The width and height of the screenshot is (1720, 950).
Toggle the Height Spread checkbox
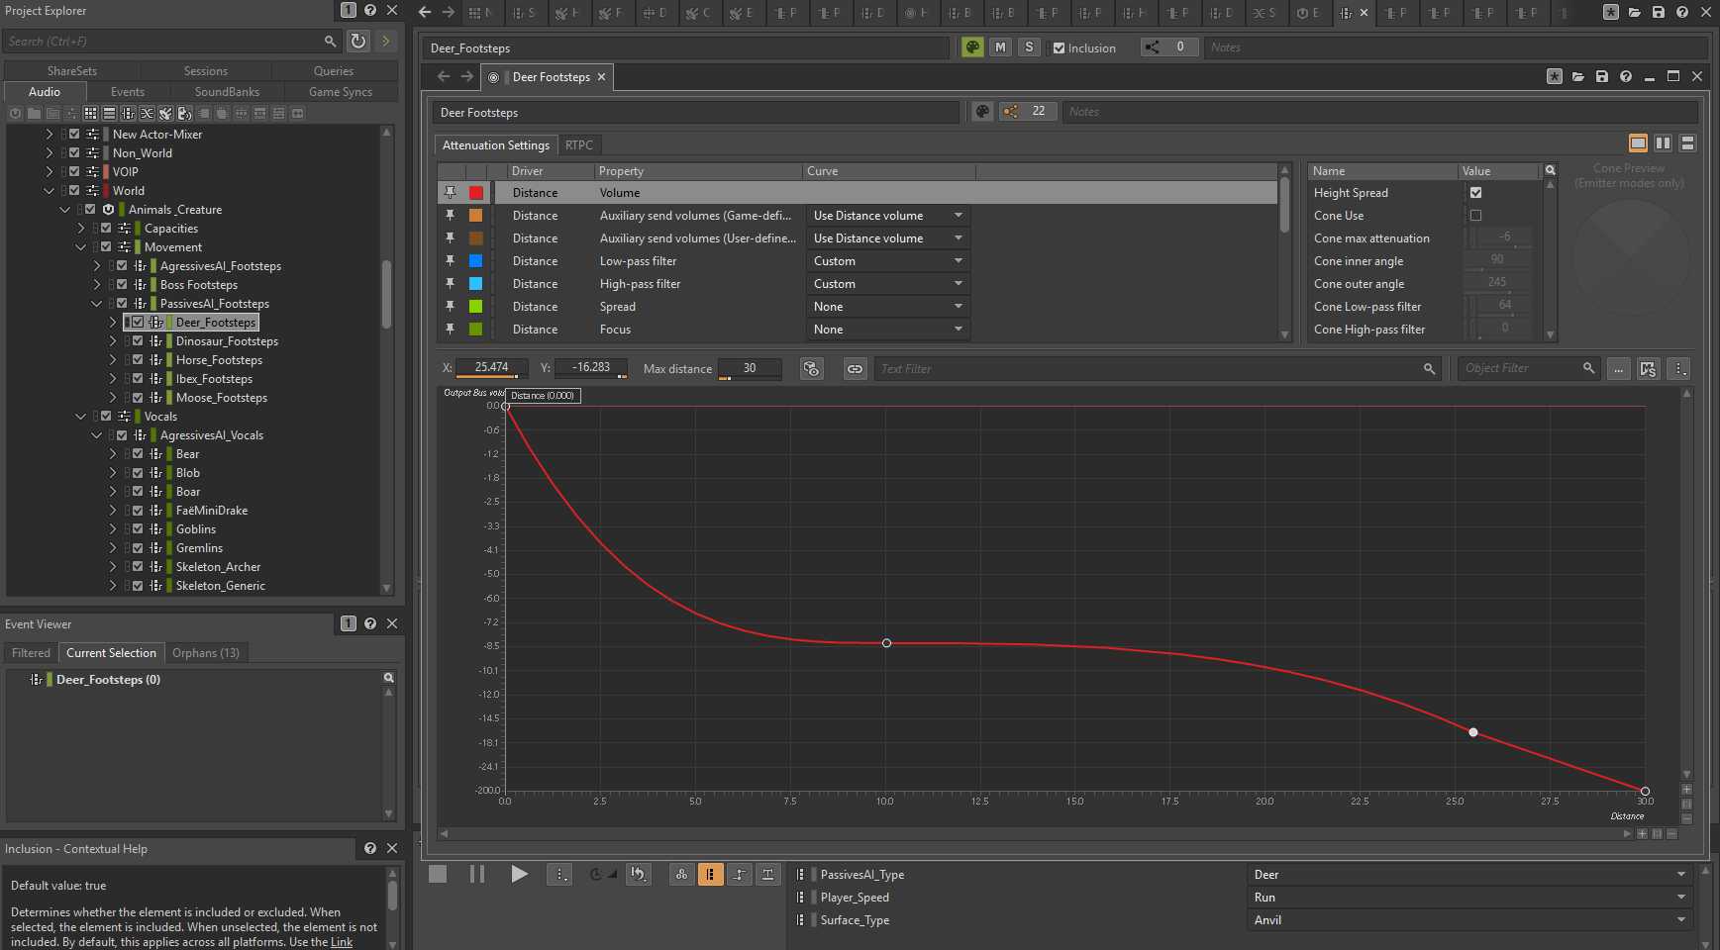(x=1475, y=193)
